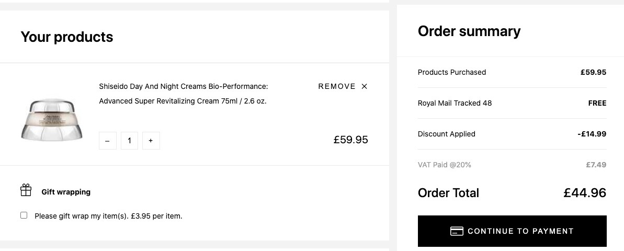
Task: Click the quantity input field showing 1
Action: click(129, 141)
